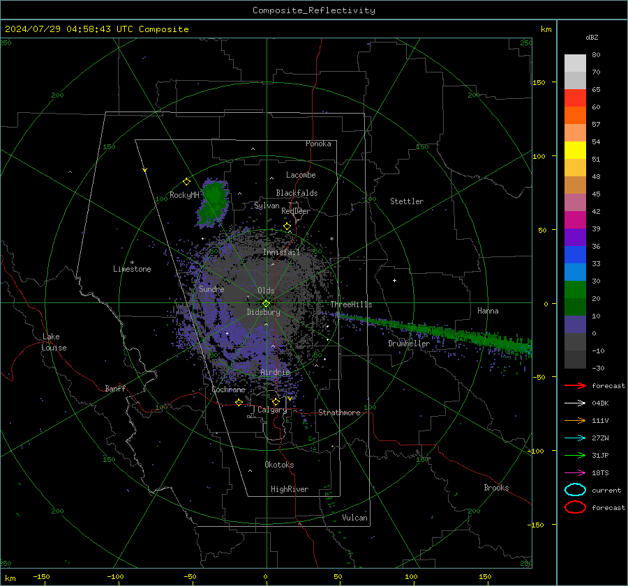The height and width of the screenshot is (586, 628).
Task: Click the dBZ legend heading
Action: pyautogui.click(x=592, y=37)
